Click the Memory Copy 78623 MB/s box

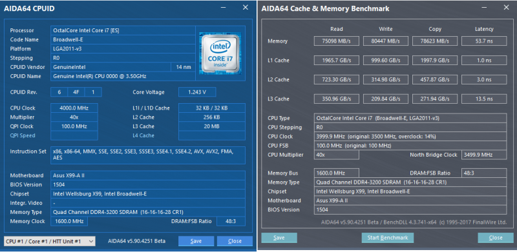[x=435, y=41]
